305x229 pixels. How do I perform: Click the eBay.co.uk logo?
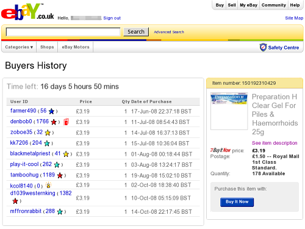click(27, 12)
